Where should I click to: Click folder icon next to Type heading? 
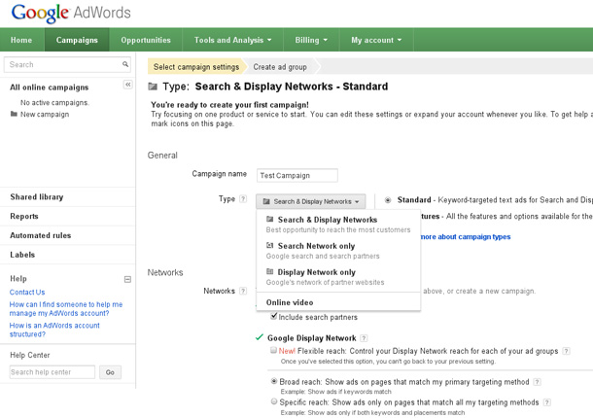153,87
